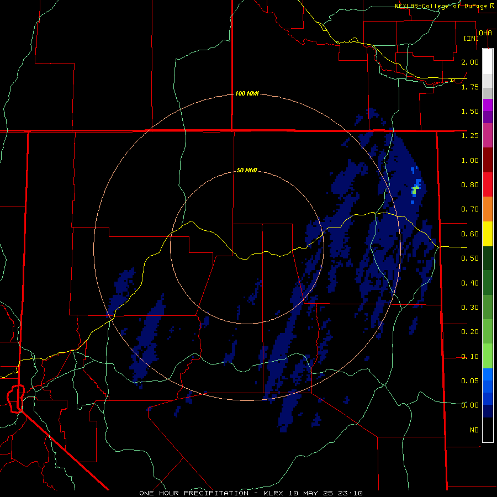
Task: Click the 0.60 legend value
Action: [470, 234]
